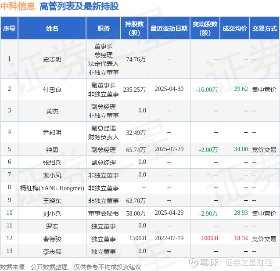Image resolution: width=280 pixels, height=271 pixels.
Task: Click 集中竞价 in 刘小兵's row
Action: tap(264, 213)
